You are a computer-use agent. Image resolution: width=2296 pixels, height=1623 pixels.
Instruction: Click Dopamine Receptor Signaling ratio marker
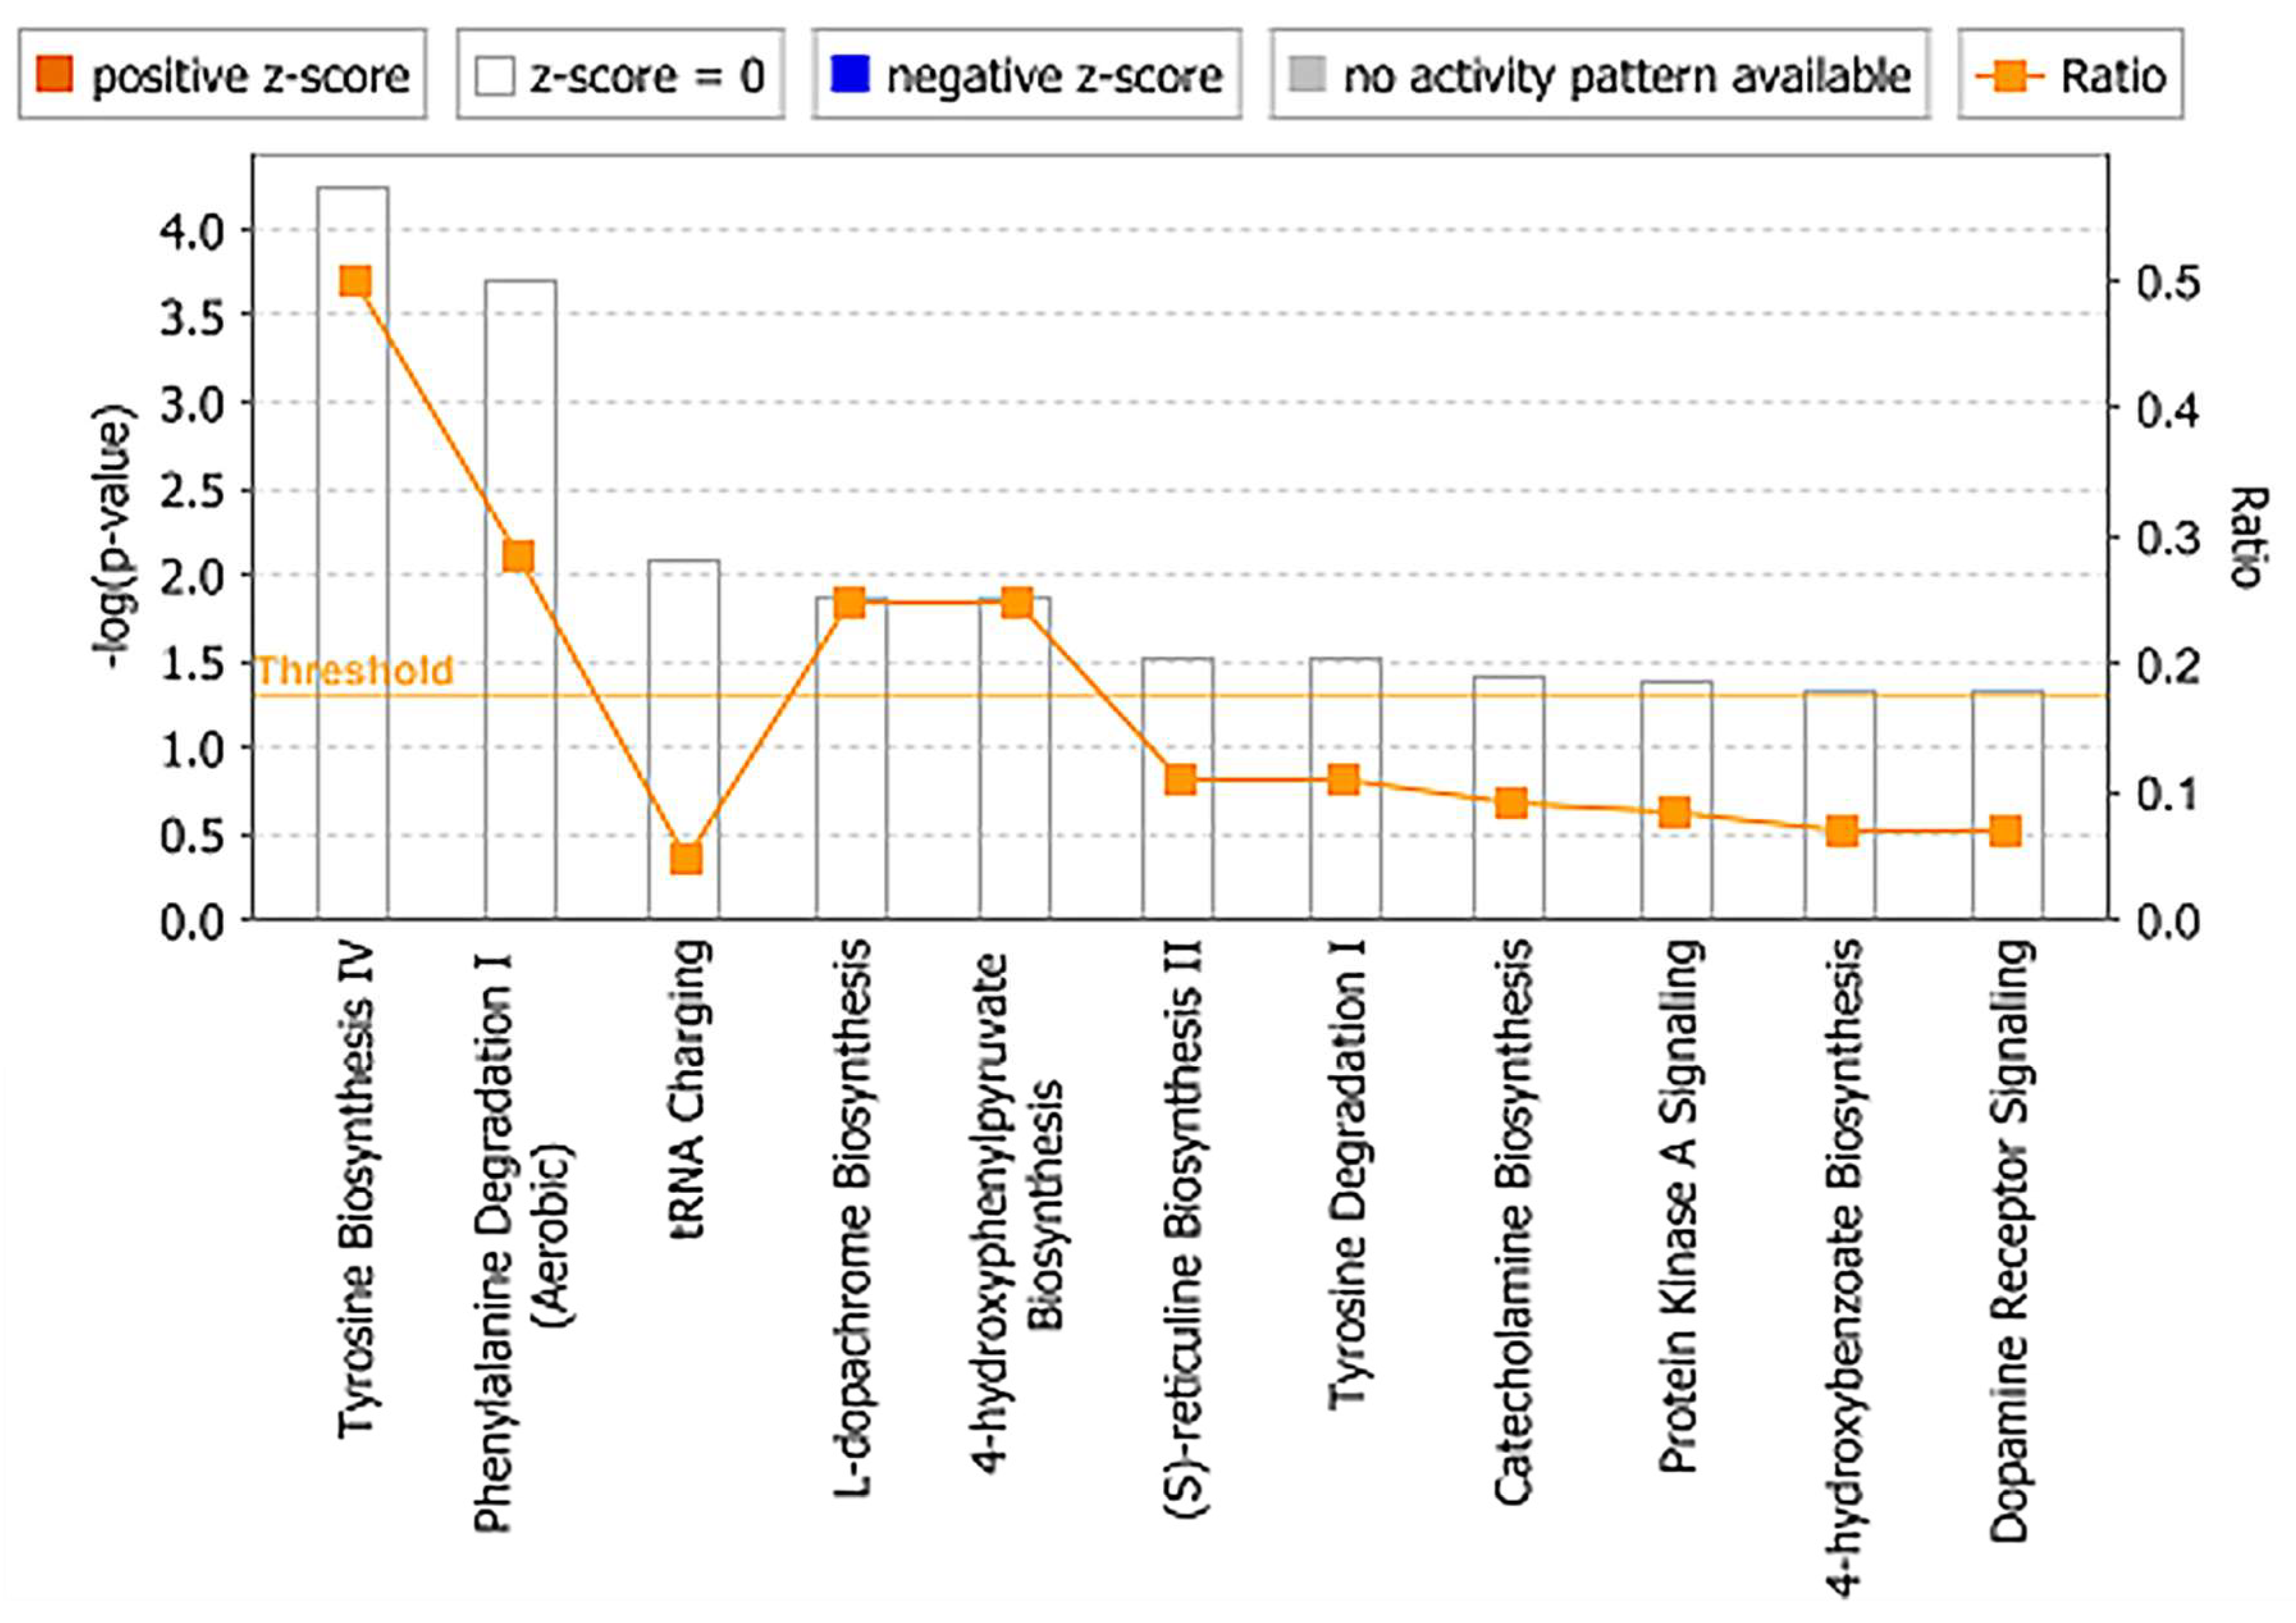point(2005,830)
